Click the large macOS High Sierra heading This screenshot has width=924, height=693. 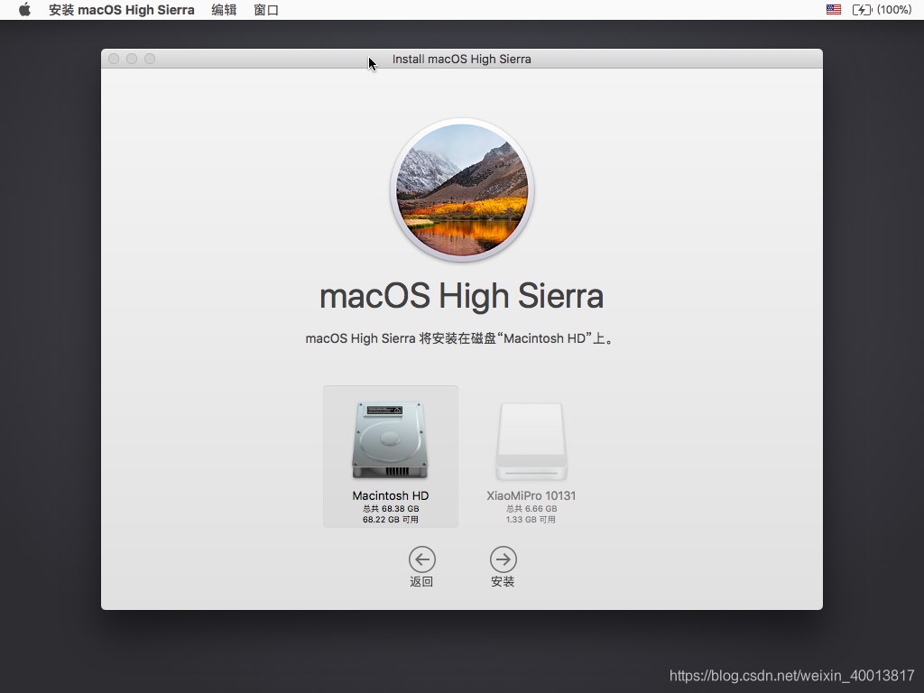(x=461, y=296)
